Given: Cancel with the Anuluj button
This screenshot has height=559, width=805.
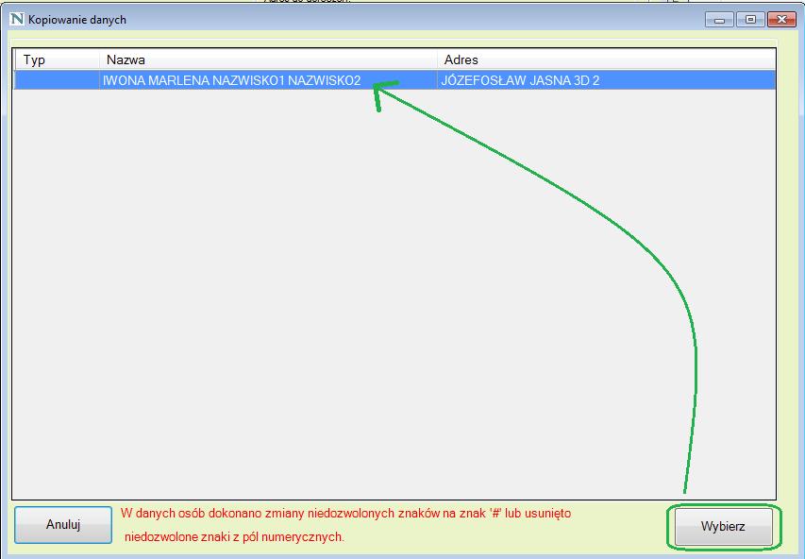Looking at the screenshot, I should coord(63,525).
